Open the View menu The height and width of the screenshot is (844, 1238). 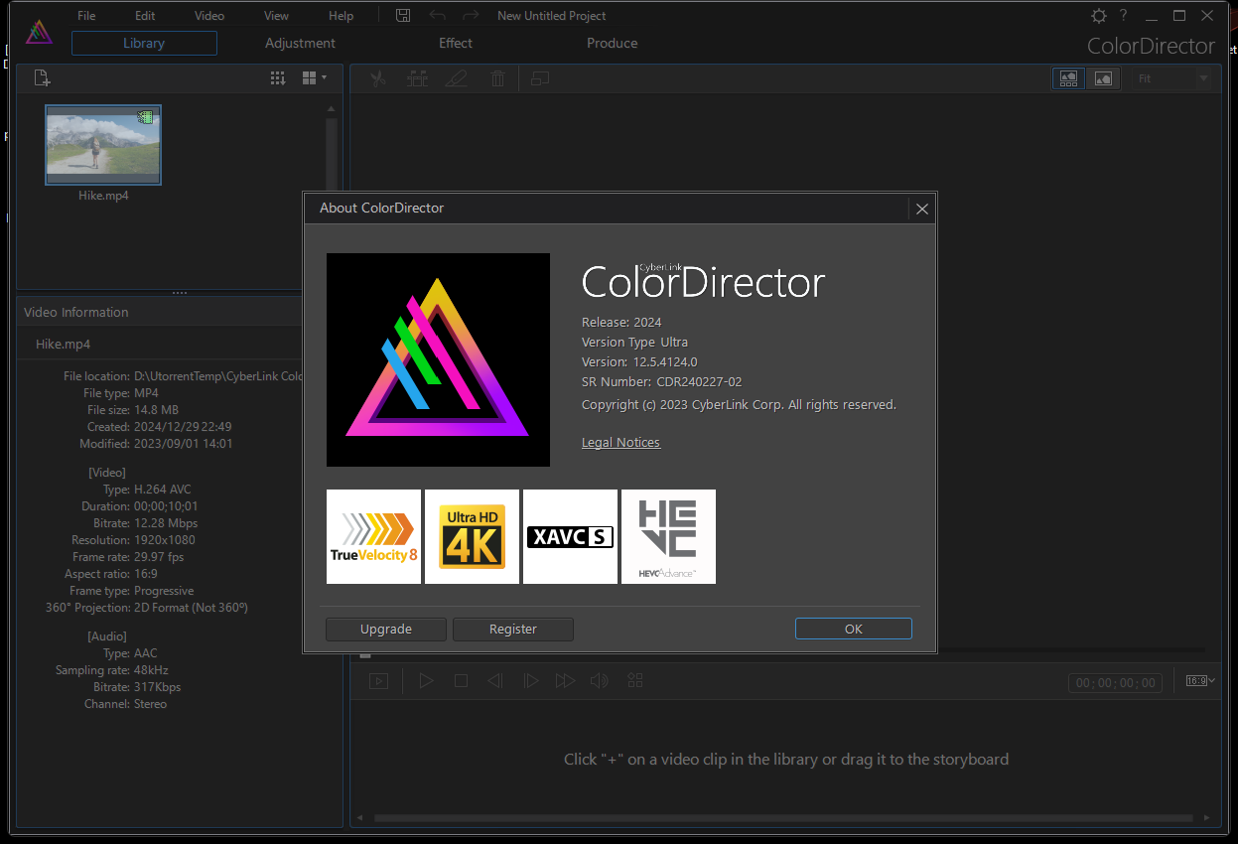(x=277, y=16)
